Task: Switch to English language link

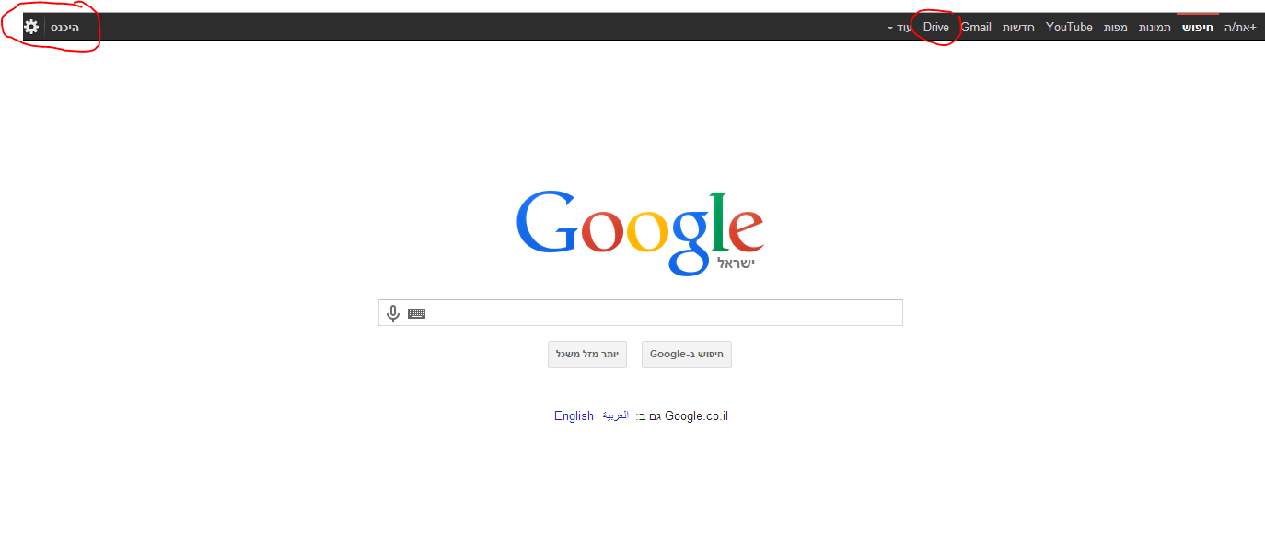Action: [574, 416]
